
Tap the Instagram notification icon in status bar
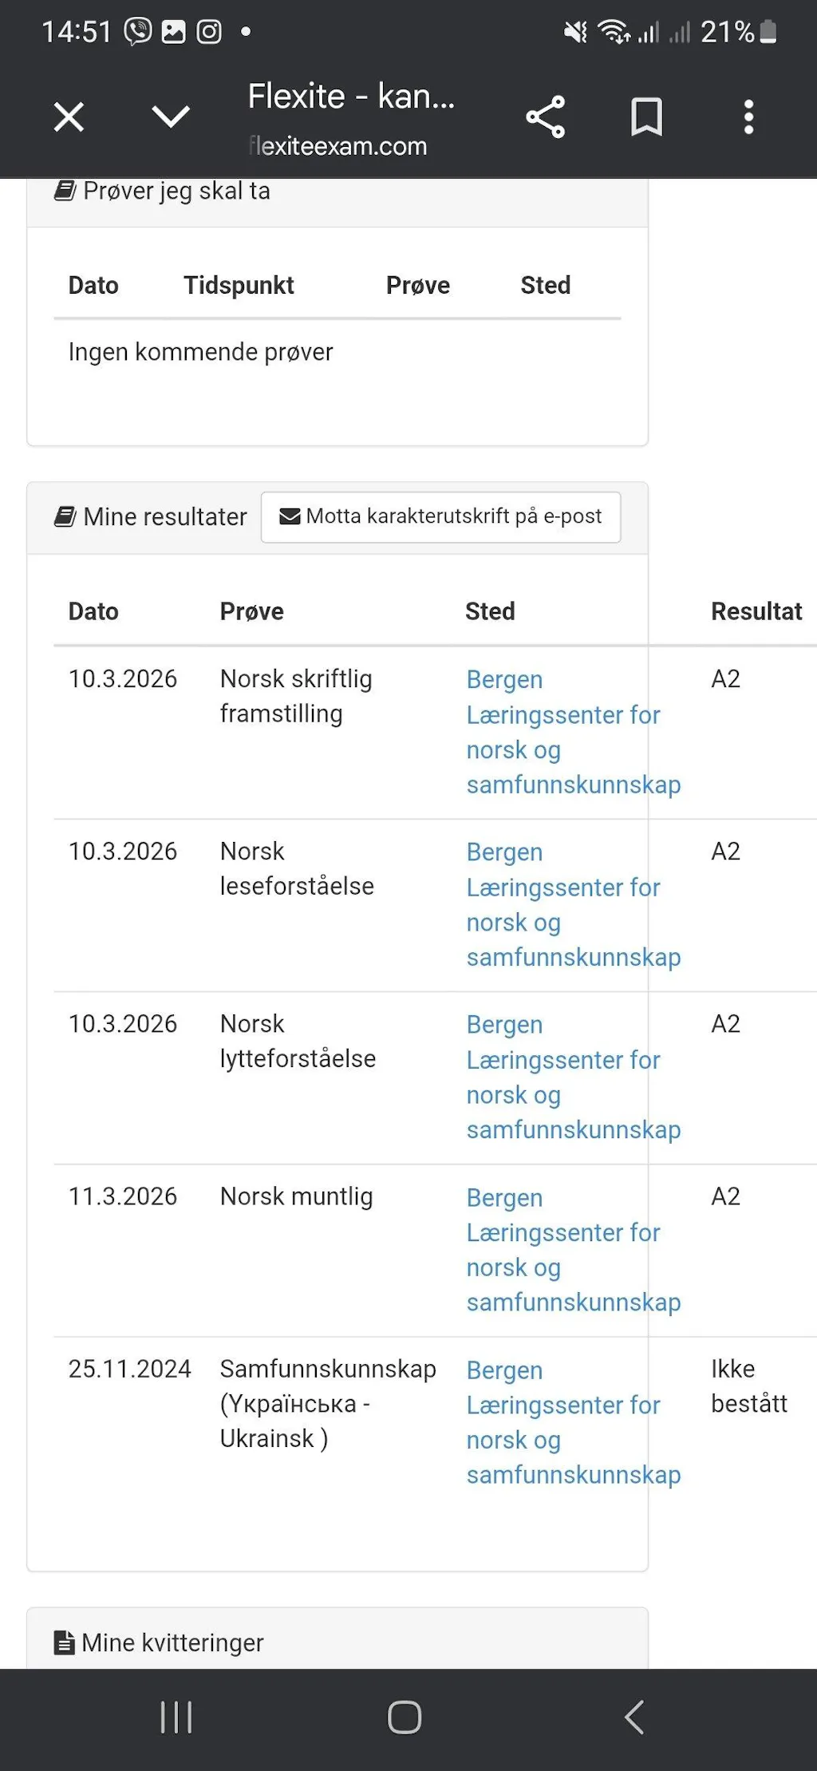click(x=209, y=32)
